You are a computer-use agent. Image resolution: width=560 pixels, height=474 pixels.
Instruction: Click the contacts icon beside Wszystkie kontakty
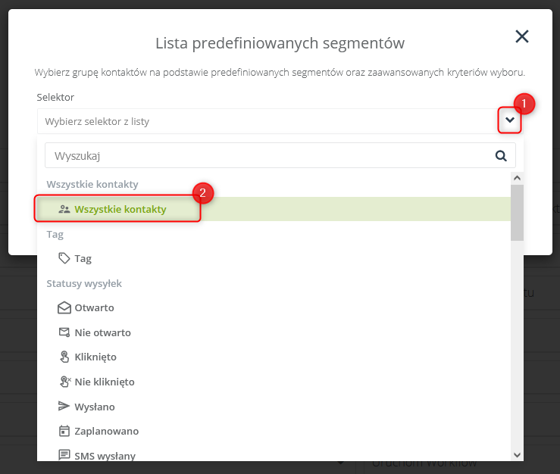[x=64, y=209]
